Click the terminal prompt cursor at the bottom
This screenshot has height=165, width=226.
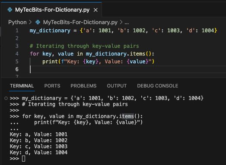[x=23, y=159]
